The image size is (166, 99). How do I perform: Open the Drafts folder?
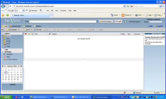point(8,41)
